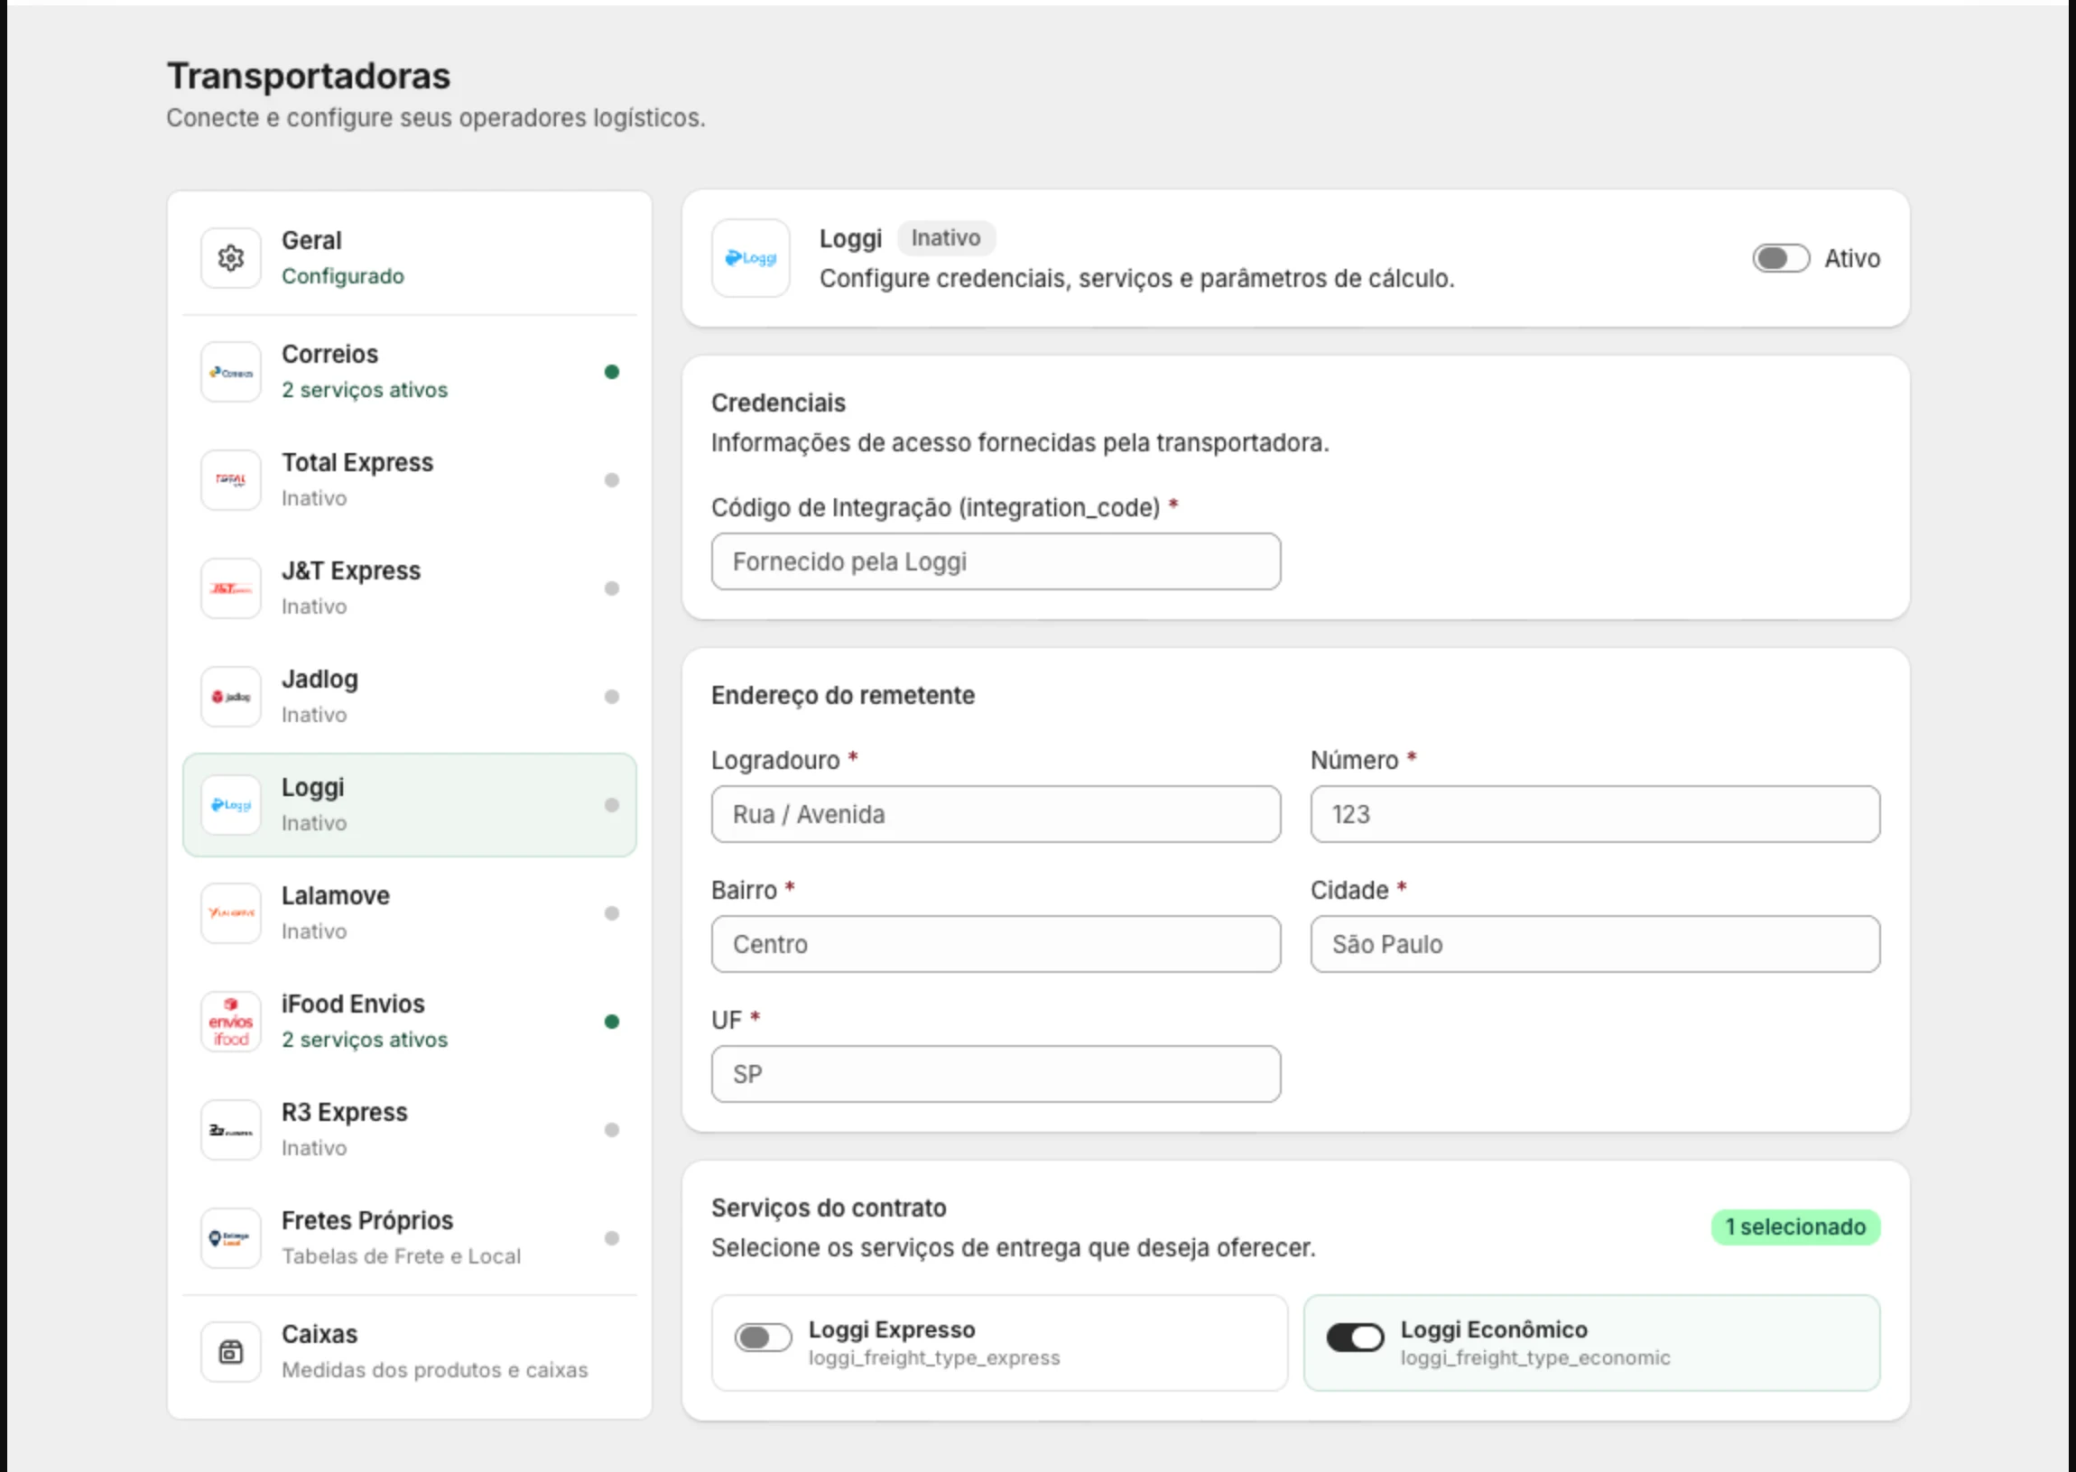
Task: Click the Caixas box icon
Action: pyautogui.click(x=231, y=1352)
